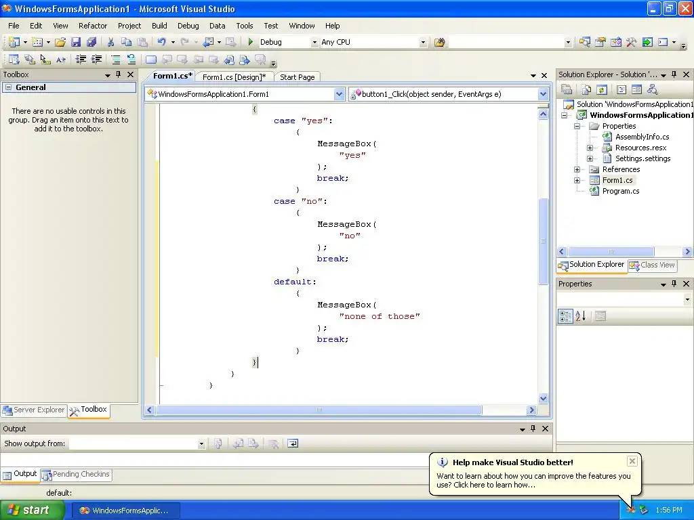
Task: Open the Object Browser toolbar icon
Action: pos(616,42)
